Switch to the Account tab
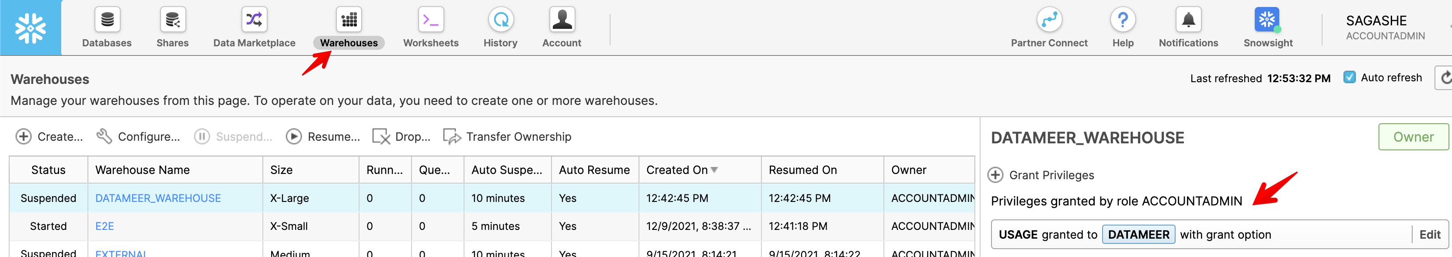Screen dimensions: 1452x257 click(x=562, y=28)
